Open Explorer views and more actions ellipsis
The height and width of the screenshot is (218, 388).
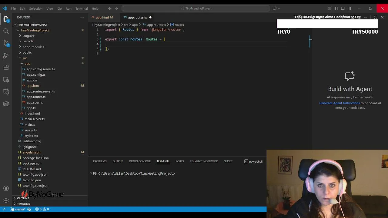[82, 18]
